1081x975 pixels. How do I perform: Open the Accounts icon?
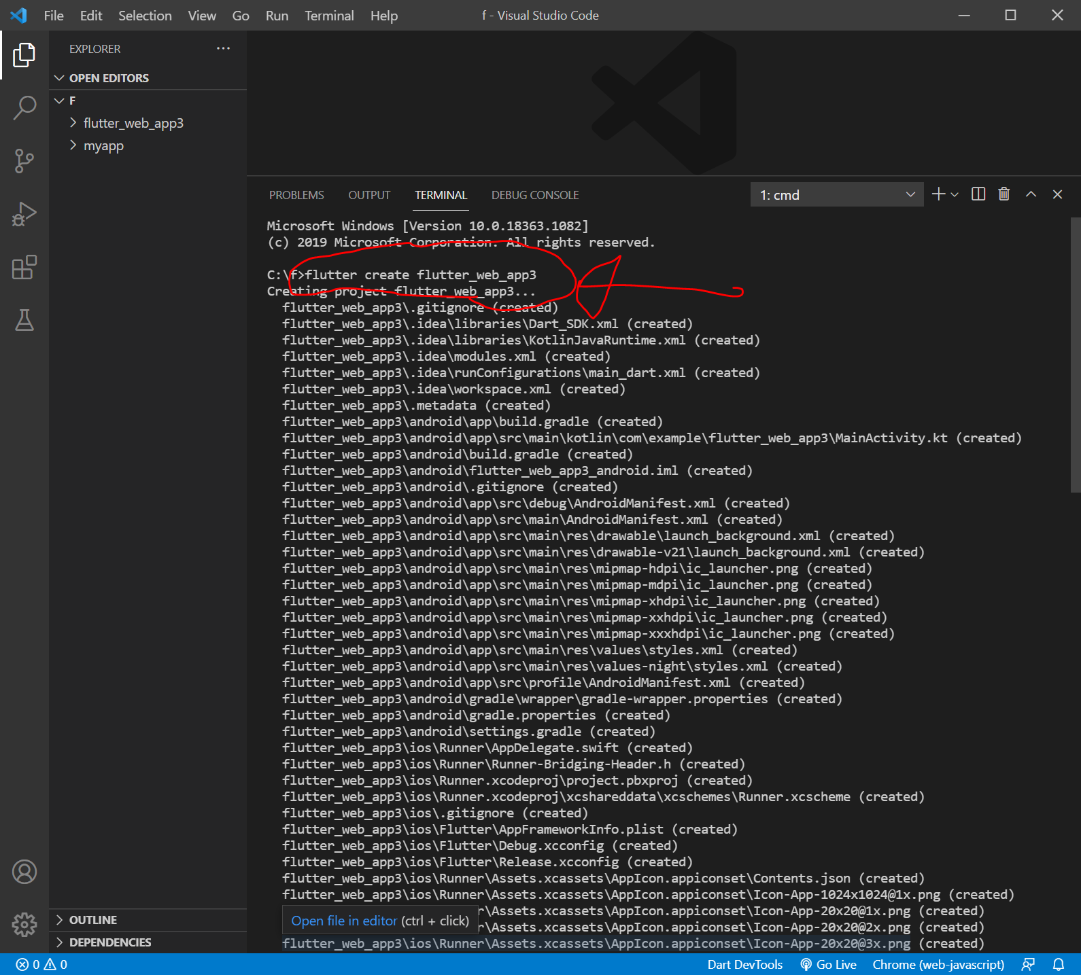(24, 872)
